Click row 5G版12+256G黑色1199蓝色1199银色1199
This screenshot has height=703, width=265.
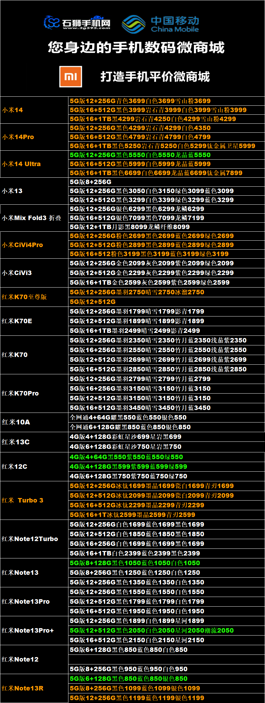pyautogui.click(x=166, y=698)
